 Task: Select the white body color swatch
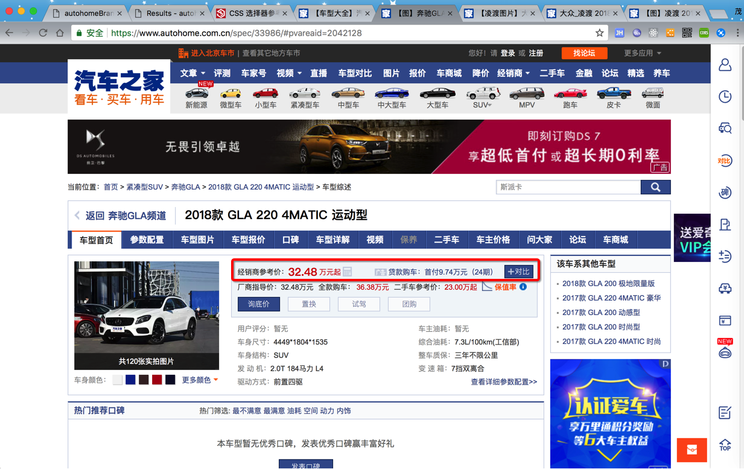tap(117, 380)
